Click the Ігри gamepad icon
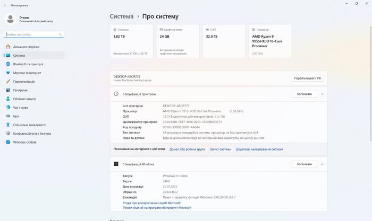 [x=8, y=116]
